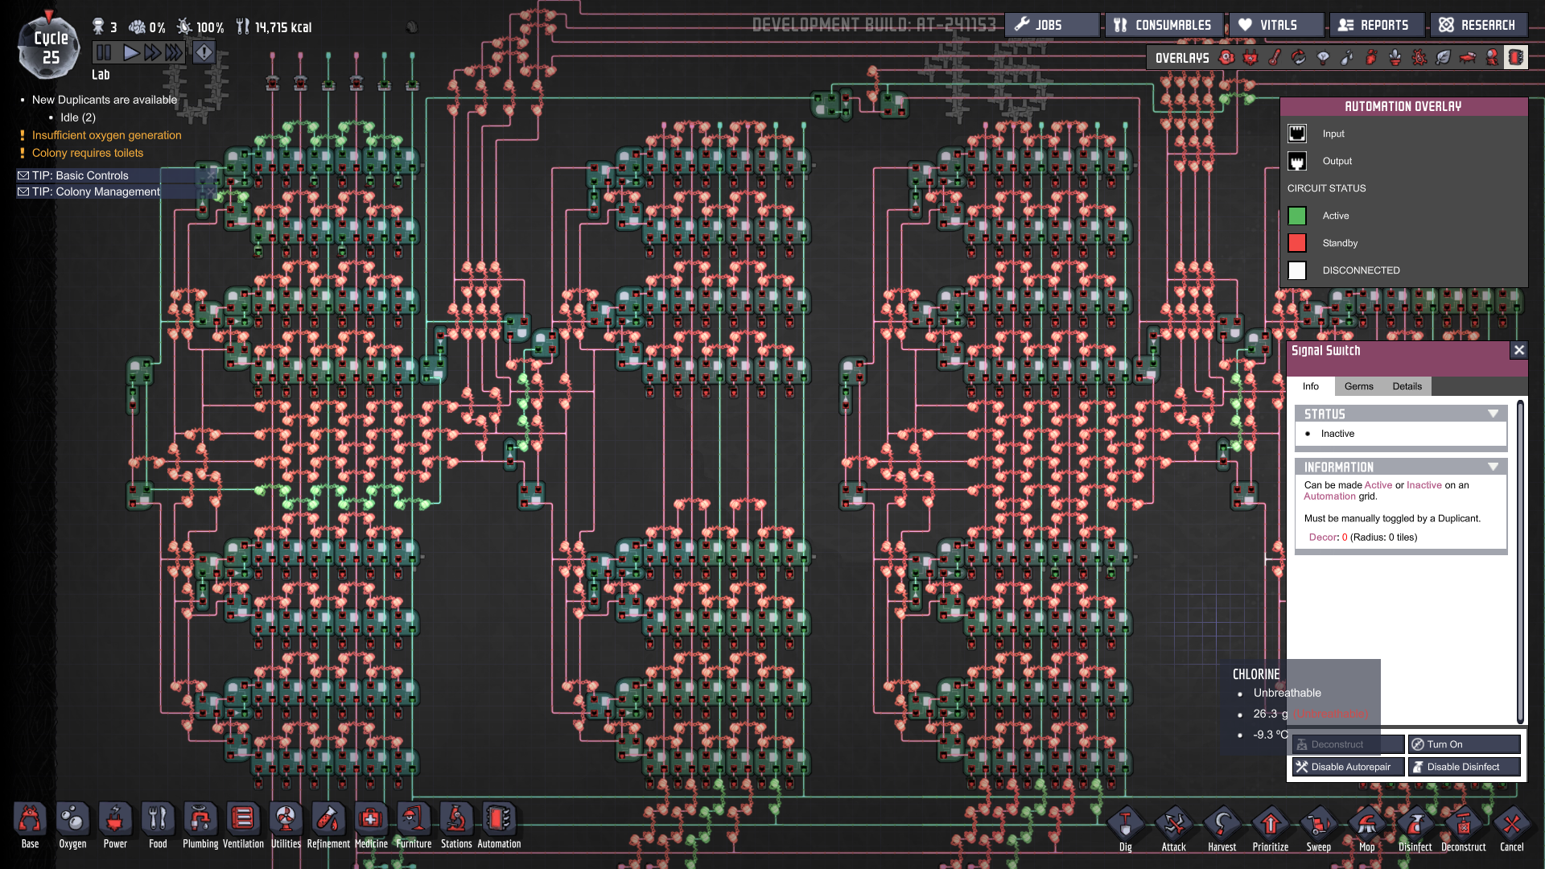Click Disable Autorepair button
Image resolution: width=1545 pixels, height=869 pixels.
1348,767
